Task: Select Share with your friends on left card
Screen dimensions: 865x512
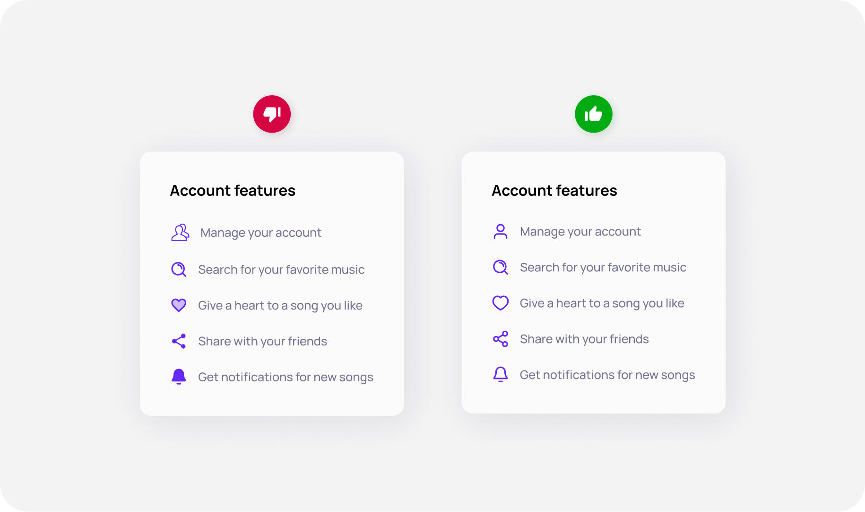Action: tap(262, 341)
